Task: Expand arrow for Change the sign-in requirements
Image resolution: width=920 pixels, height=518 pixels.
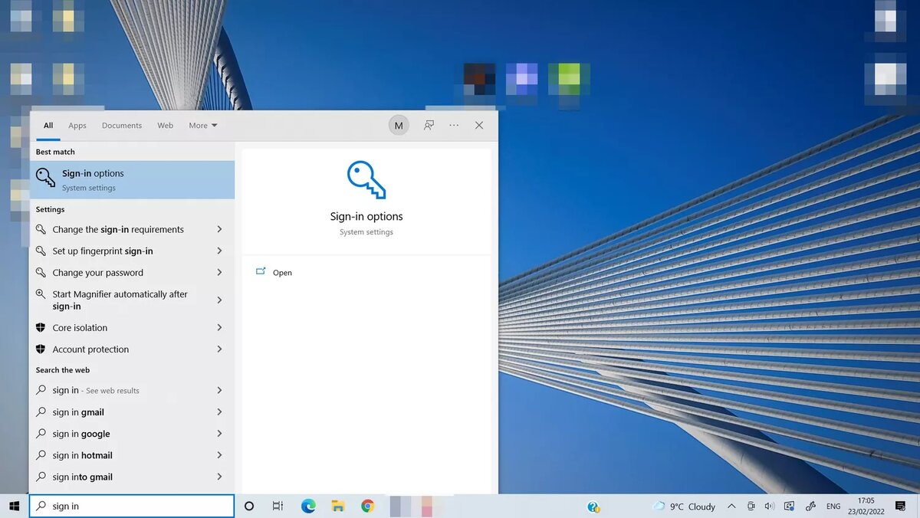Action: pyautogui.click(x=219, y=229)
